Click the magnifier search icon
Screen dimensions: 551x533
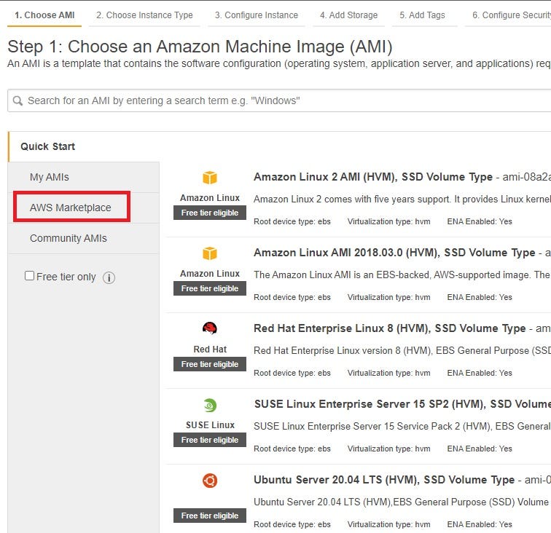pyautogui.click(x=17, y=100)
